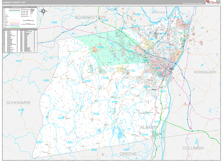Click the large ALBANY county label on the map
Image resolution: width=222 pixels, height=161 pixels.
[x=148, y=127]
